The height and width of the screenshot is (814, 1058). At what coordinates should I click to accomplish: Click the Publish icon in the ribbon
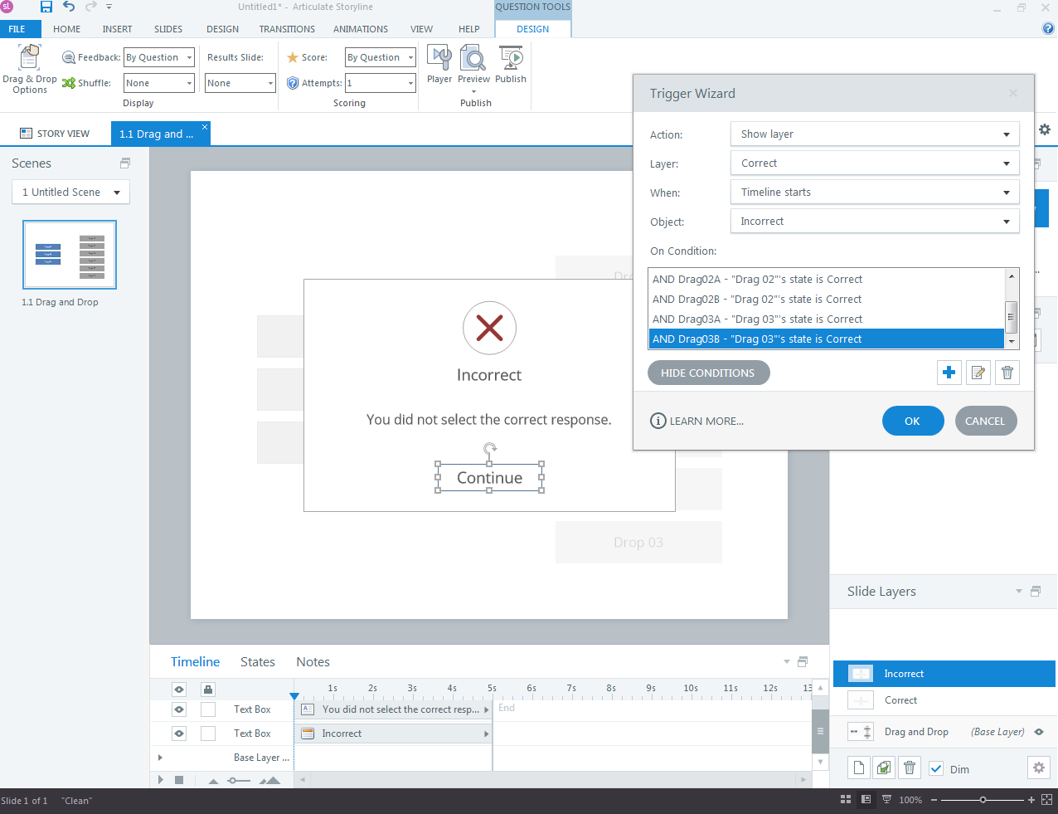point(511,61)
